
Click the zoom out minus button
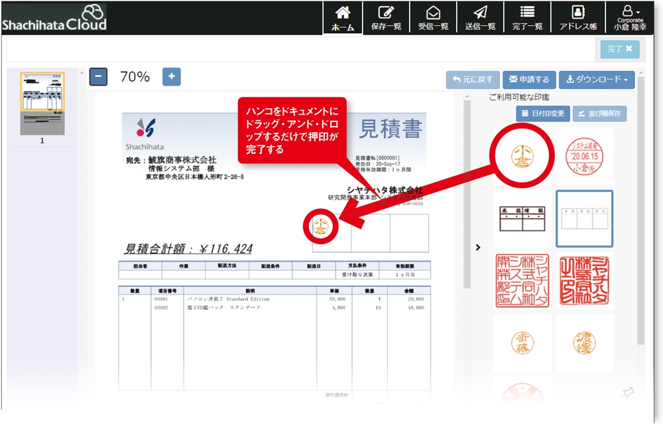click(98, 77)
